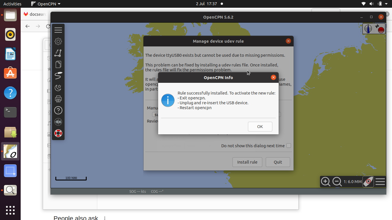Expand chart canvas options menu at bottom right

click(x=380, y=182)
